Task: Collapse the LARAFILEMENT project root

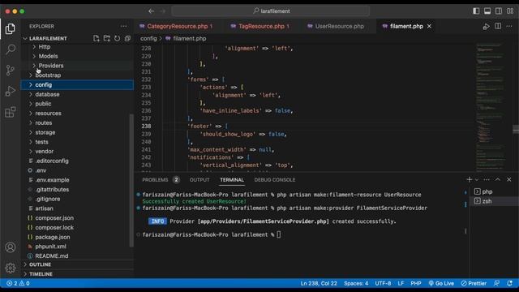Action: tap(48, 38)
